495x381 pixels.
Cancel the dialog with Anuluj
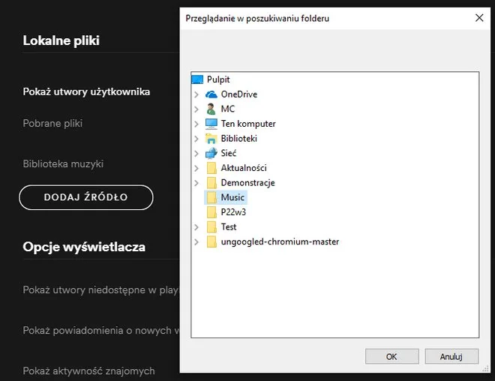click(451, 356)
